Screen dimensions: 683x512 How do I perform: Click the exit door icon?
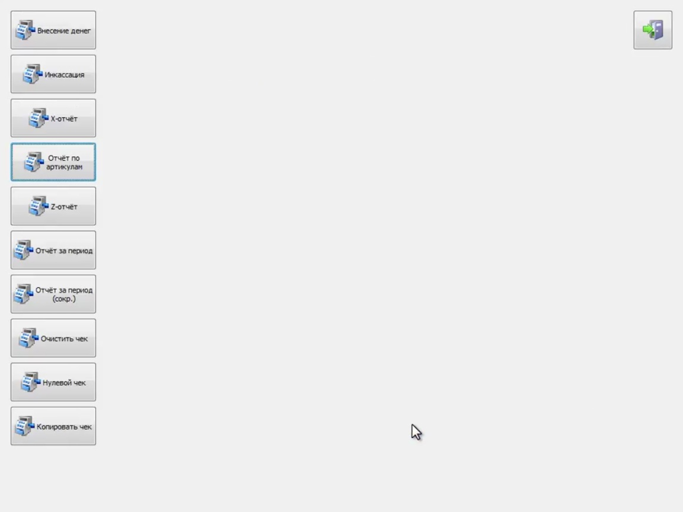[653, 30]
